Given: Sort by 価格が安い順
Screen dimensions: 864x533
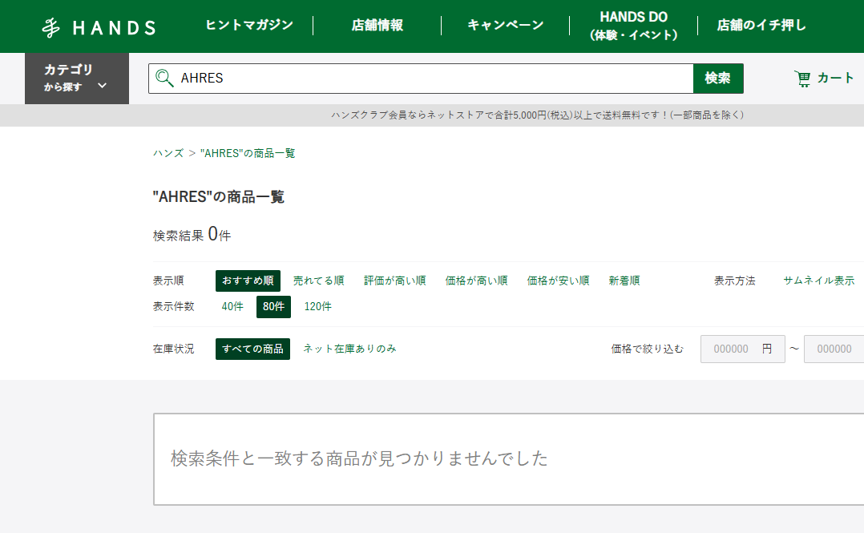Looking at the screenshot, I should (x=558, y=281).
